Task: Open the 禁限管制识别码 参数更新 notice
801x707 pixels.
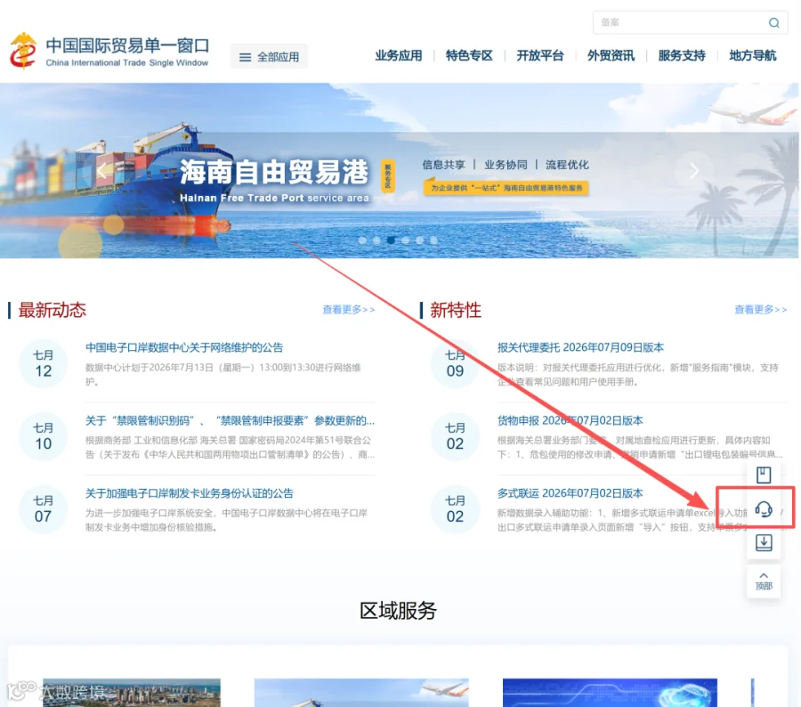Action: (230, 420)
